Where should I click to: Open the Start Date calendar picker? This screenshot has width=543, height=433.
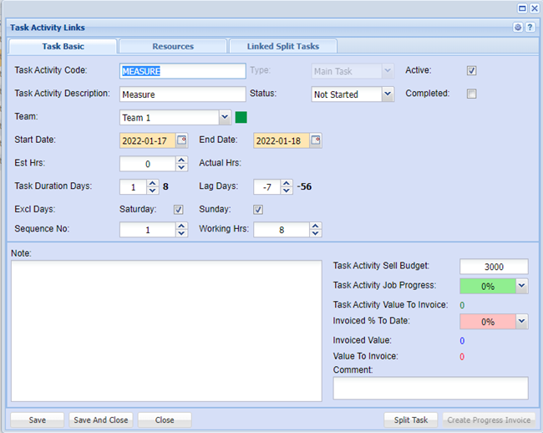tap(182, 140)
